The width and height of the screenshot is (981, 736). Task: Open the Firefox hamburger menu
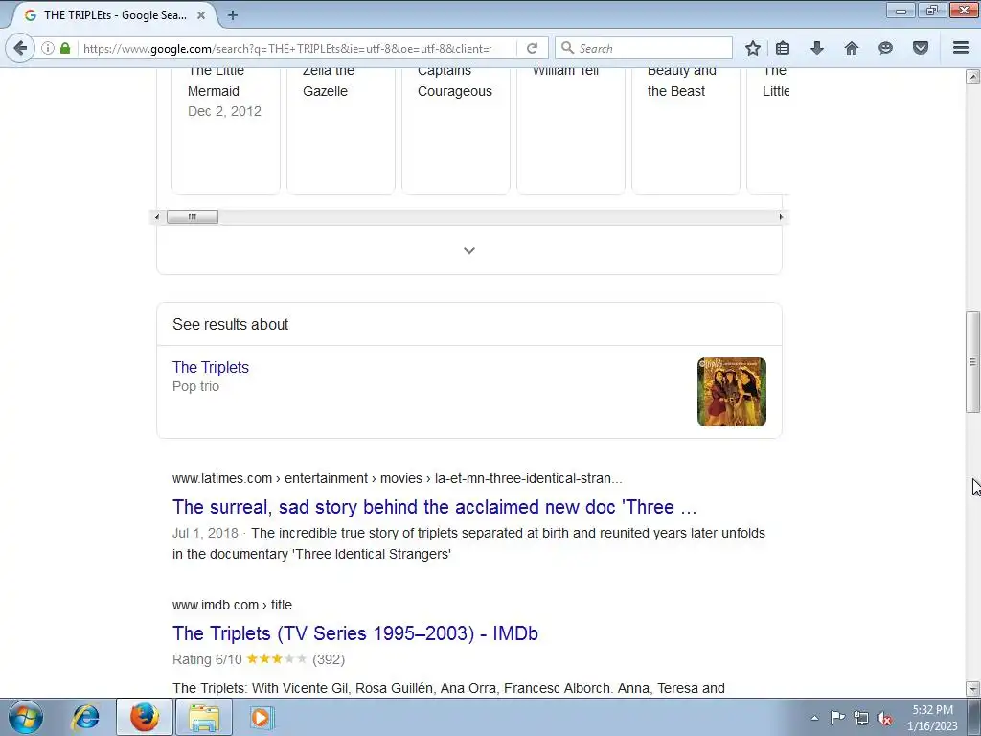point(960,48)
